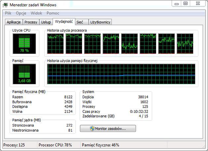Click the Użycie CPU label
The image size is (208, 151).
(21, 30)
